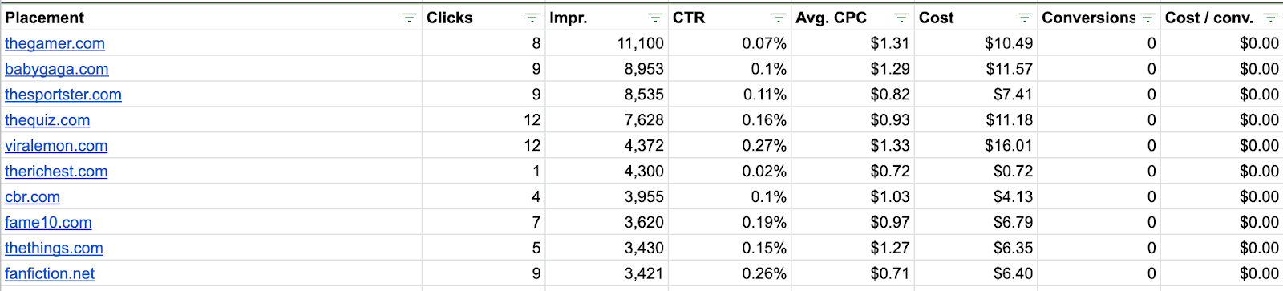The image size is (1283, 291).
Task: Go to the therichest.com link
Action: [x=56, y=172]
